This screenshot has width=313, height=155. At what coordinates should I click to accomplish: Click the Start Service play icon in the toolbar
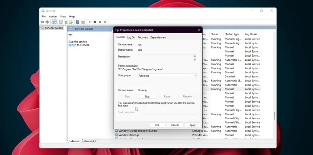point(90,22)
